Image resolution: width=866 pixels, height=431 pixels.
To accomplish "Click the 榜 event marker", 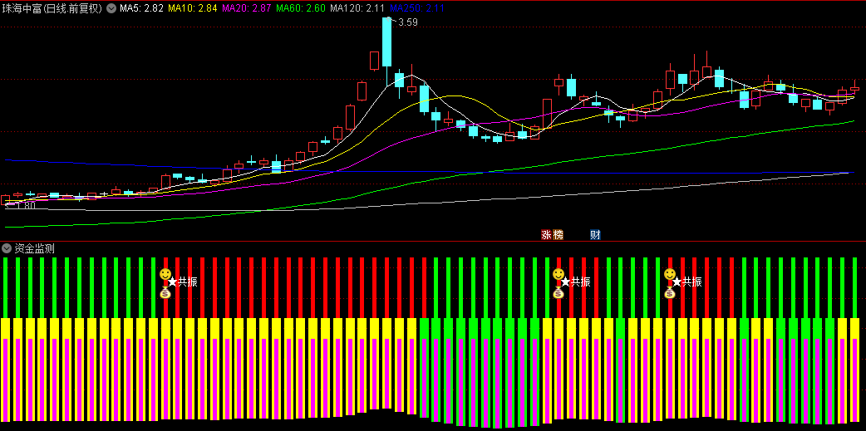I will (558, 234).
